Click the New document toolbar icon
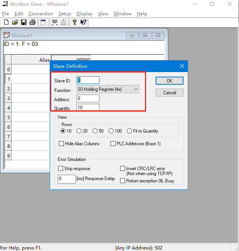This screenshot has width=239, height=251. click(x=6, y=23)
